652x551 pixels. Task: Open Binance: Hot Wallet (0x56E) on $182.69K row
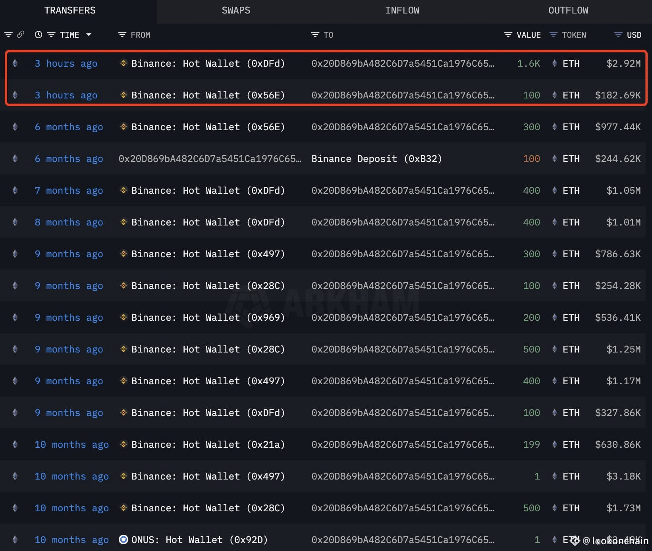click(x=208, y=95)
